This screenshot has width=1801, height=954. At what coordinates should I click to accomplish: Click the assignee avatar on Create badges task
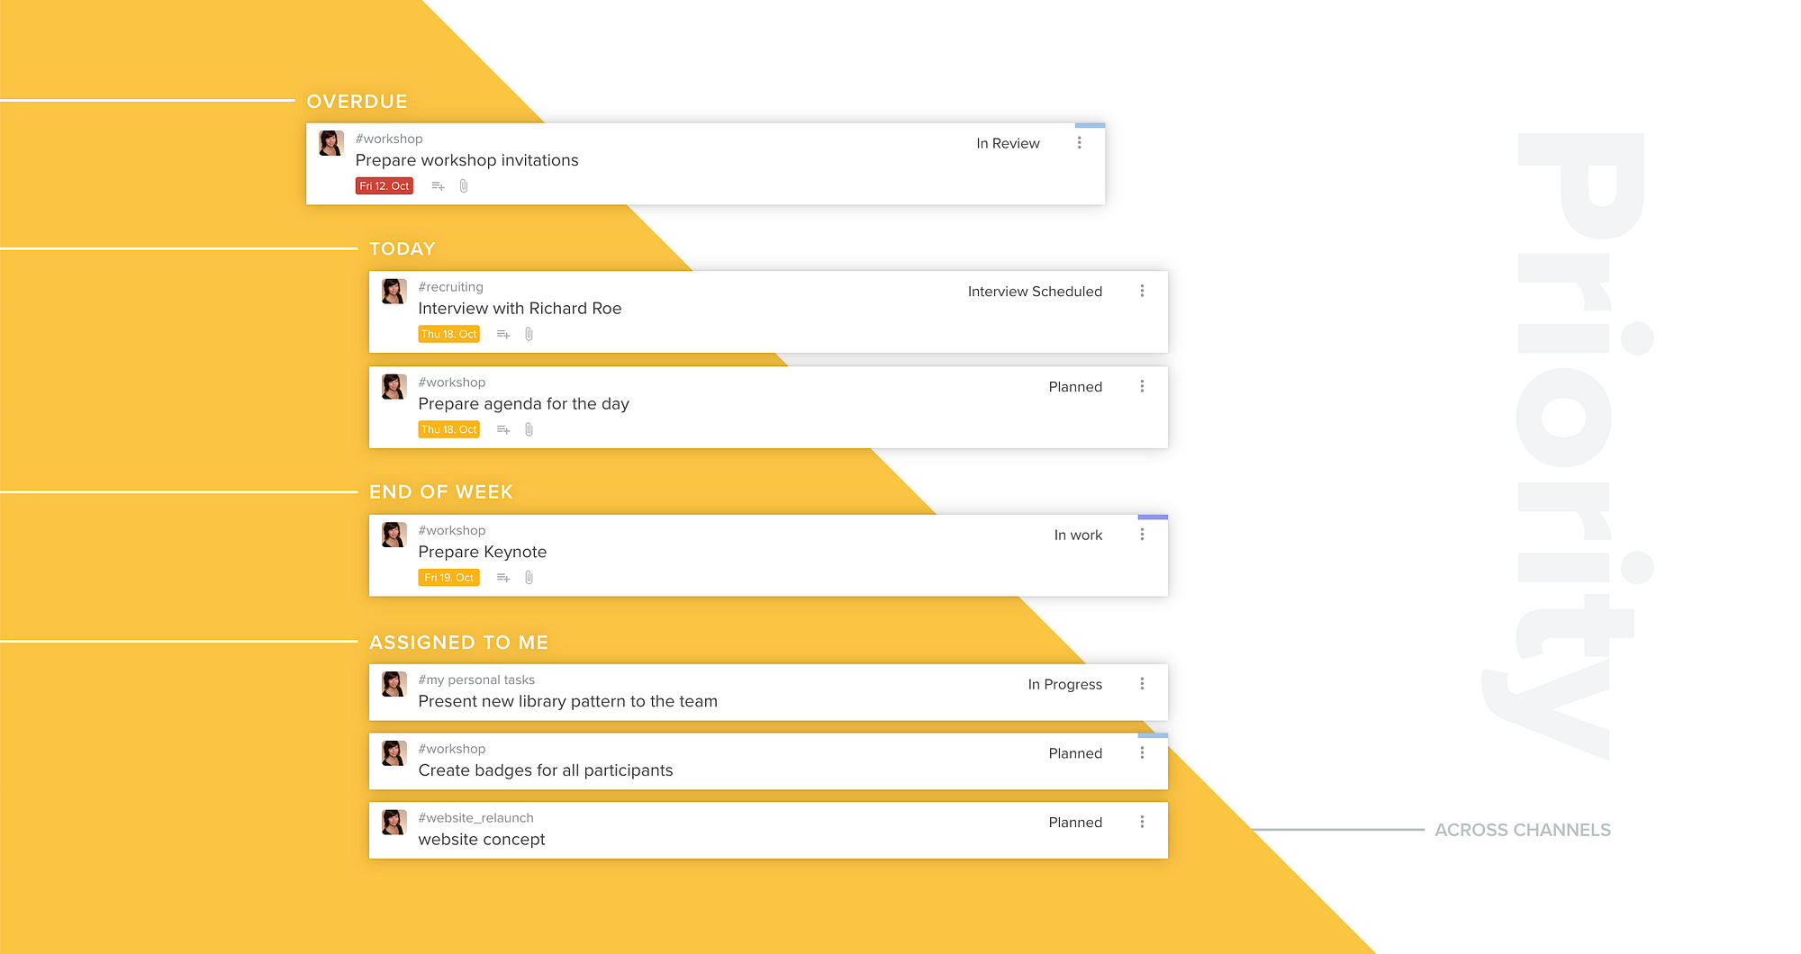coord(394,753)
